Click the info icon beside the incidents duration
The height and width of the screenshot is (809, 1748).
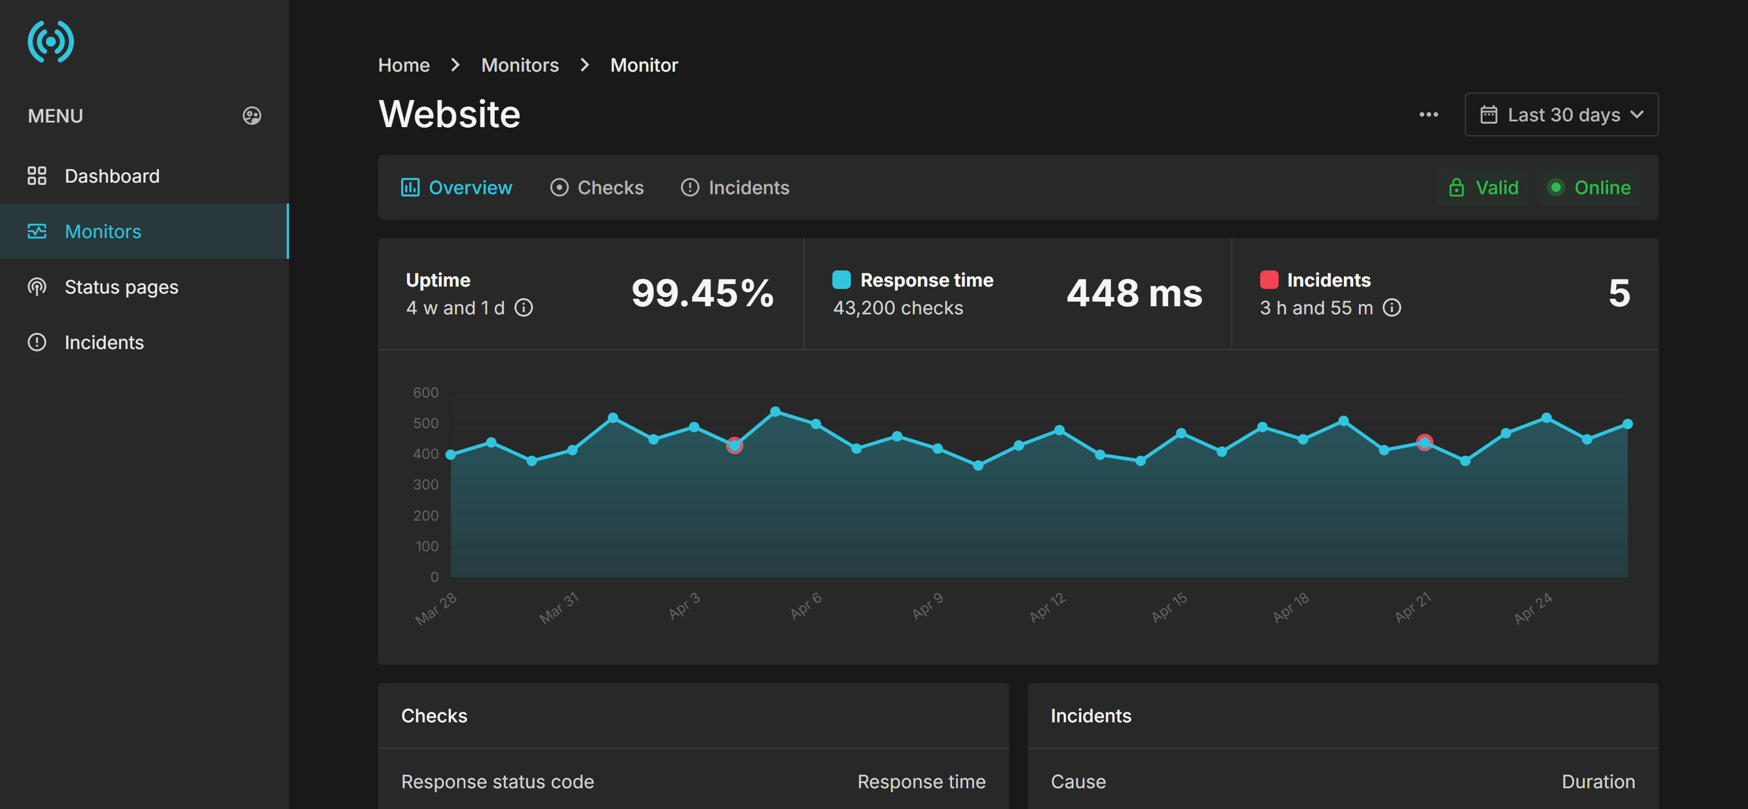[x=1393, y=308]
